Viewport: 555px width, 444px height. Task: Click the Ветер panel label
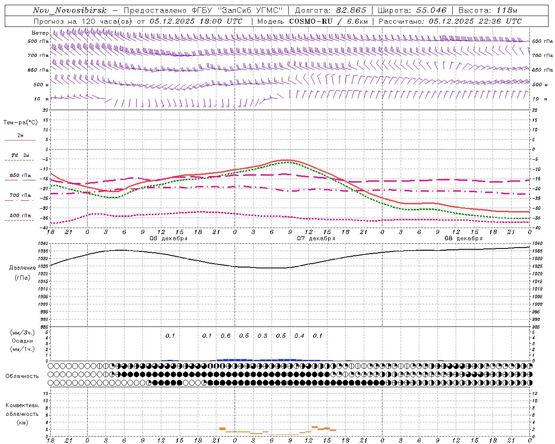40,33
